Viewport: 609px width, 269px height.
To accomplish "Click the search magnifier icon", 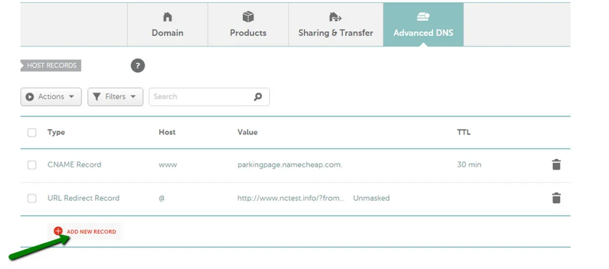I will click(x=258, y=96).
